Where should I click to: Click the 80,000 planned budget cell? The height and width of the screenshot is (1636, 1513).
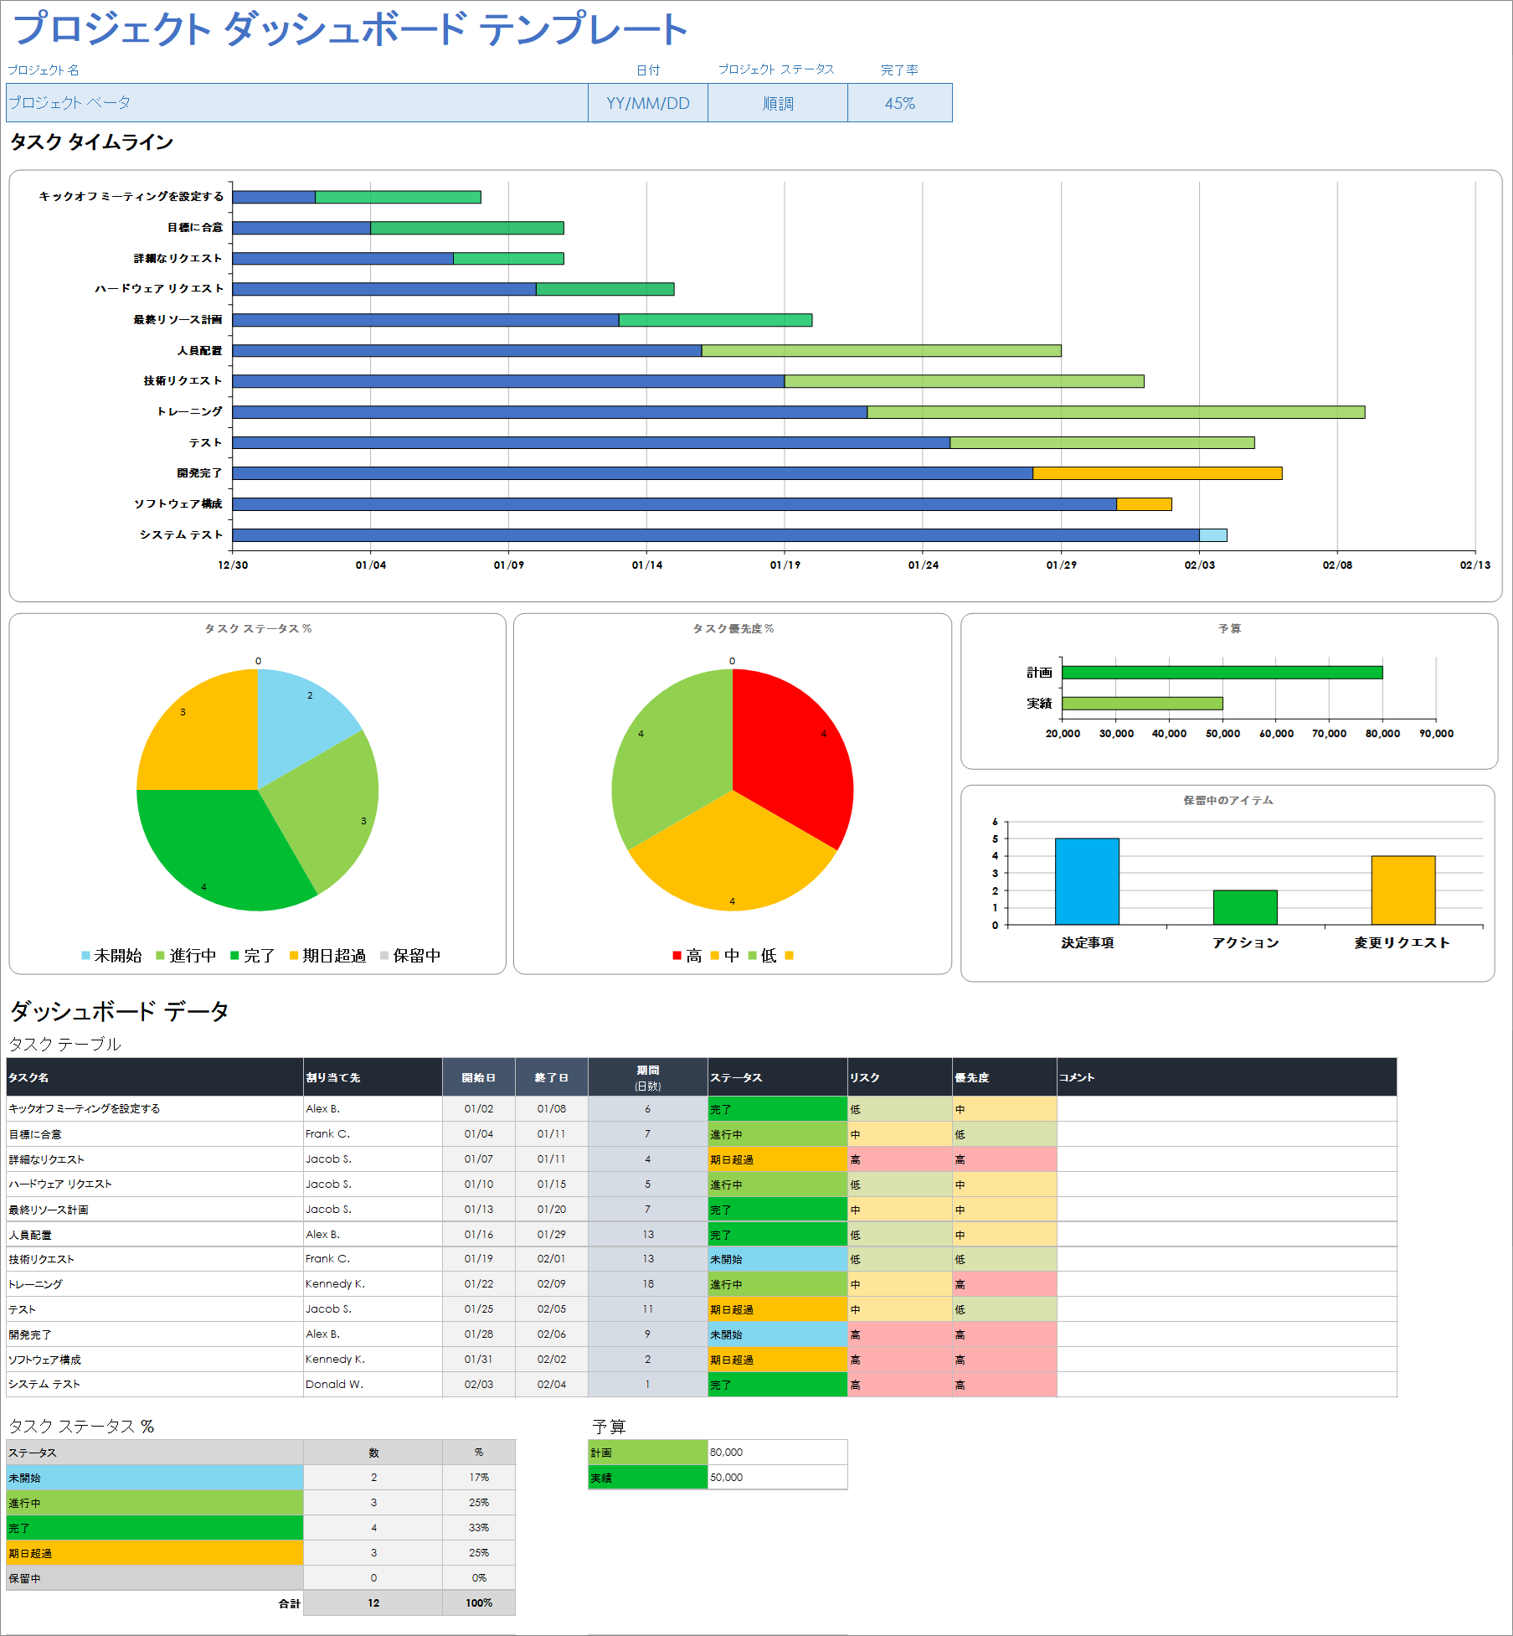pyautogui.click(x=778, y=1453)
